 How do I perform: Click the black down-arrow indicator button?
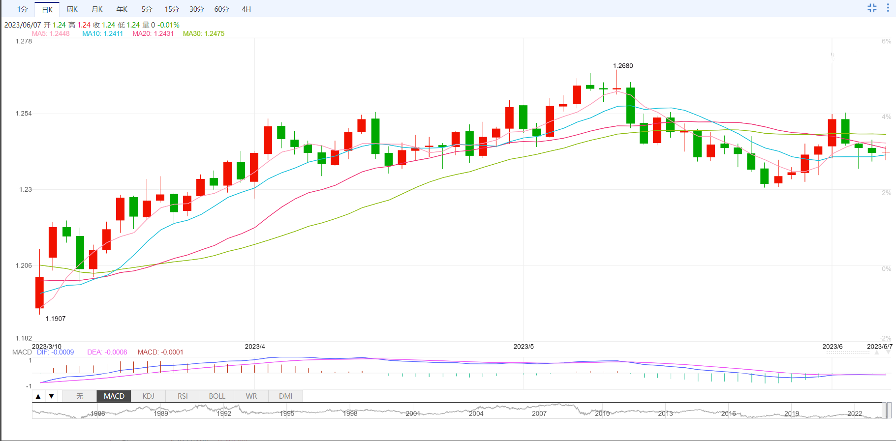[x=51, y=396]
